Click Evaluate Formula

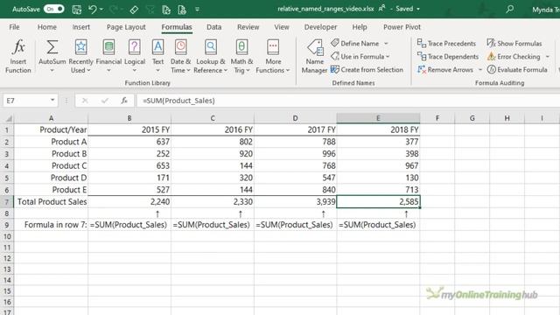517,70
